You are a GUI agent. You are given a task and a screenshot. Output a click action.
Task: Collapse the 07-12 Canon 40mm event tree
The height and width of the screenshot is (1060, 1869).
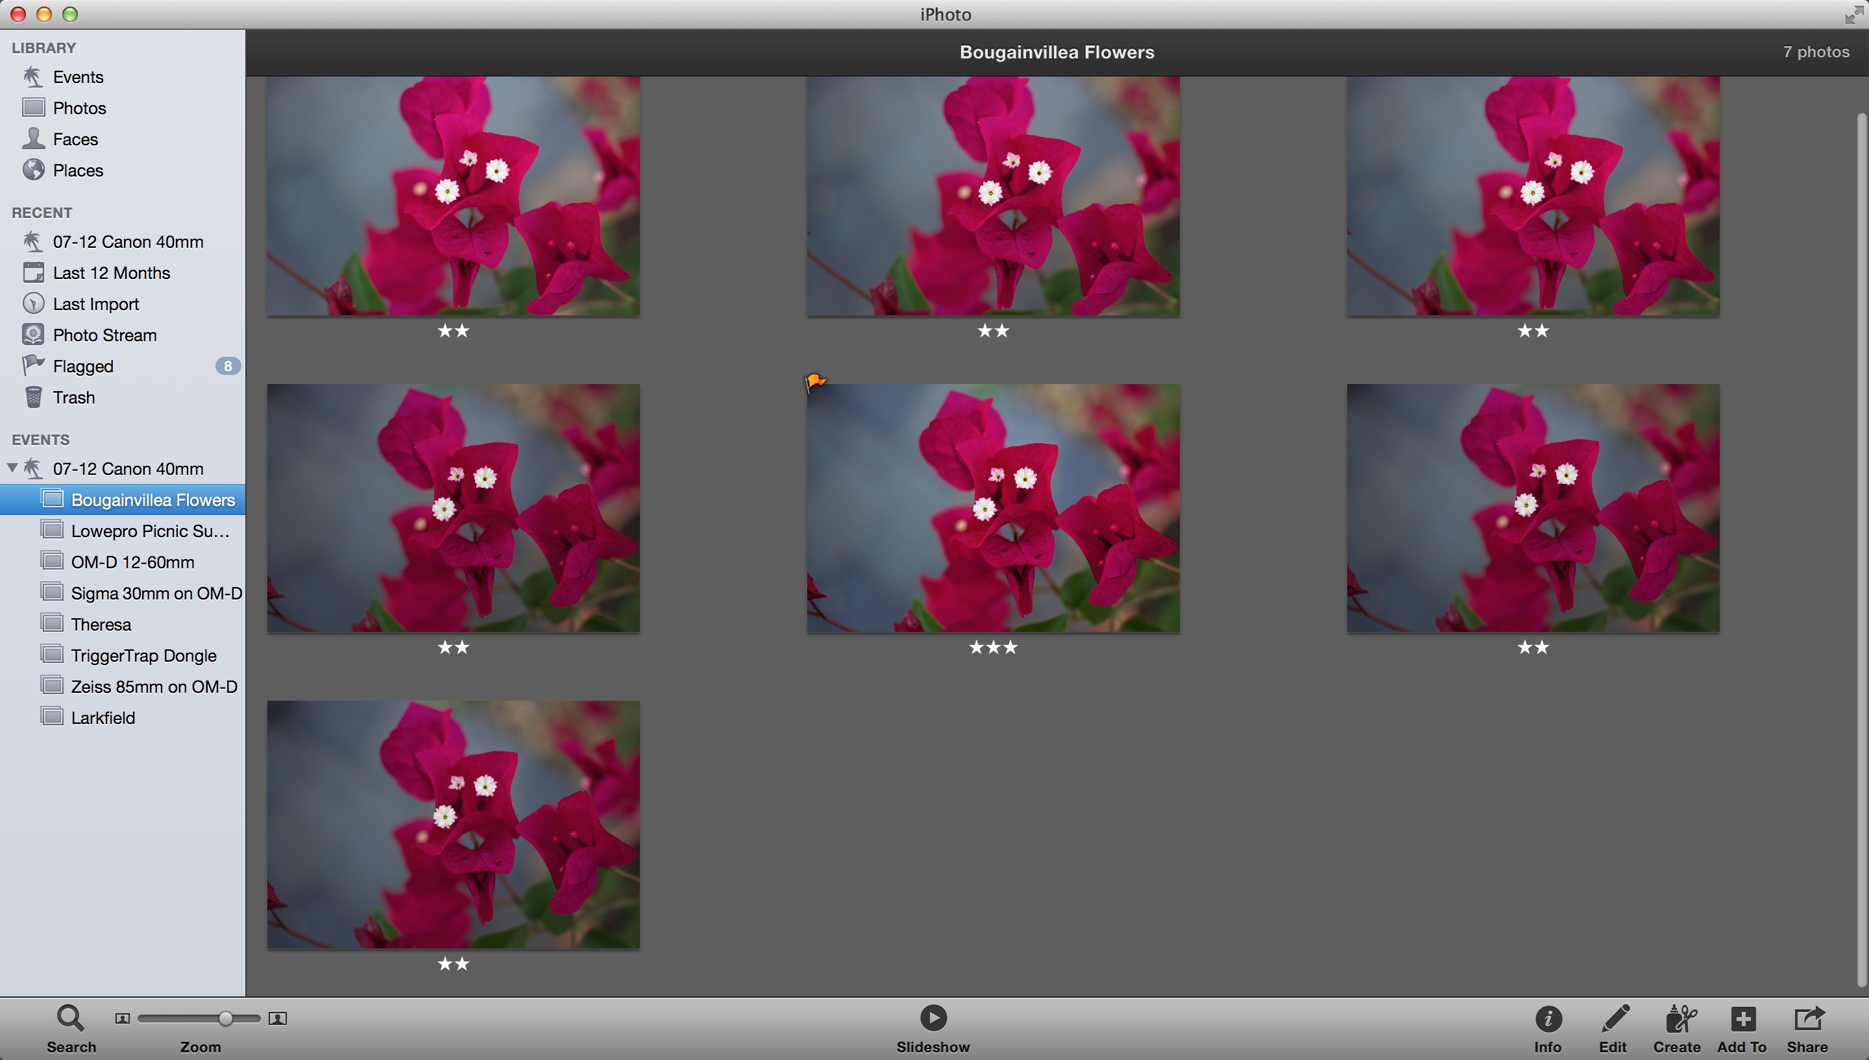click(12, 468)
